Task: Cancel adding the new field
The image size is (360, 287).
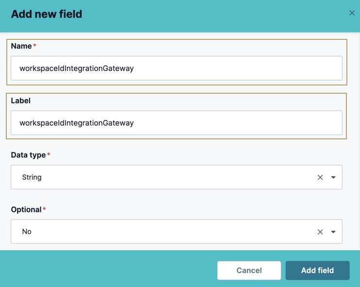Action: (x=249, y=270)
